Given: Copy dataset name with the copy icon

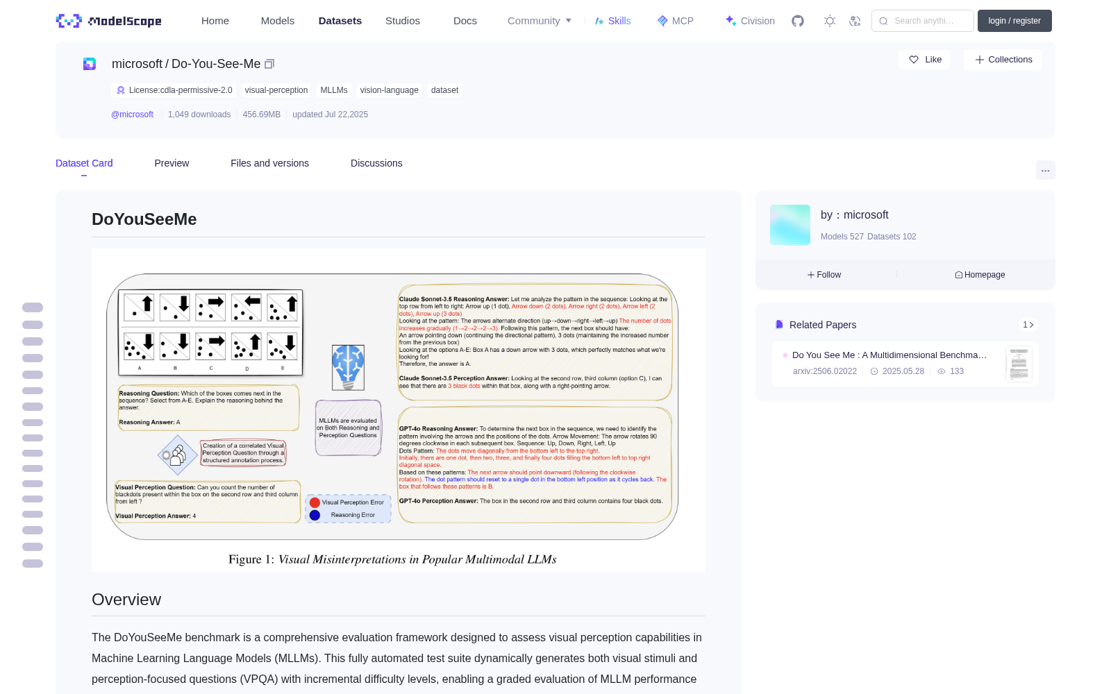Looking at the screenshot, I should click(x=270, y=64).
